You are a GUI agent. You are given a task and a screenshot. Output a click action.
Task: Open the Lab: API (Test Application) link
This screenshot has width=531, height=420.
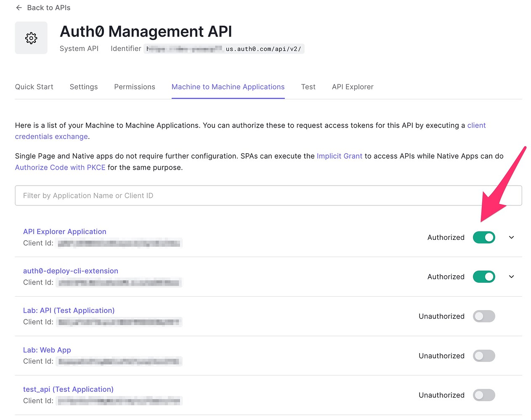69,311
